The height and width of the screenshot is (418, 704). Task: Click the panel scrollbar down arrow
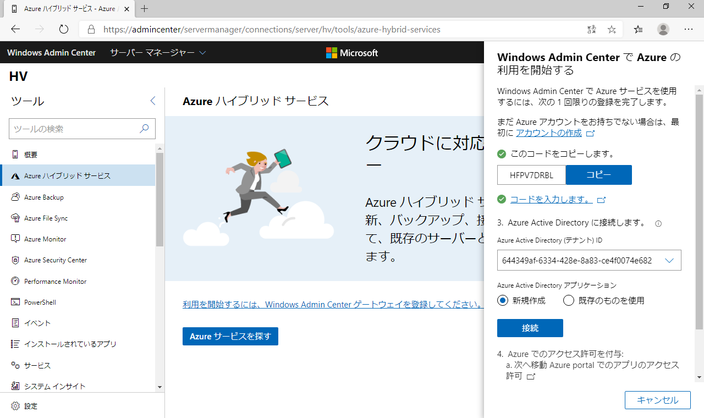(x=699, y=377)
